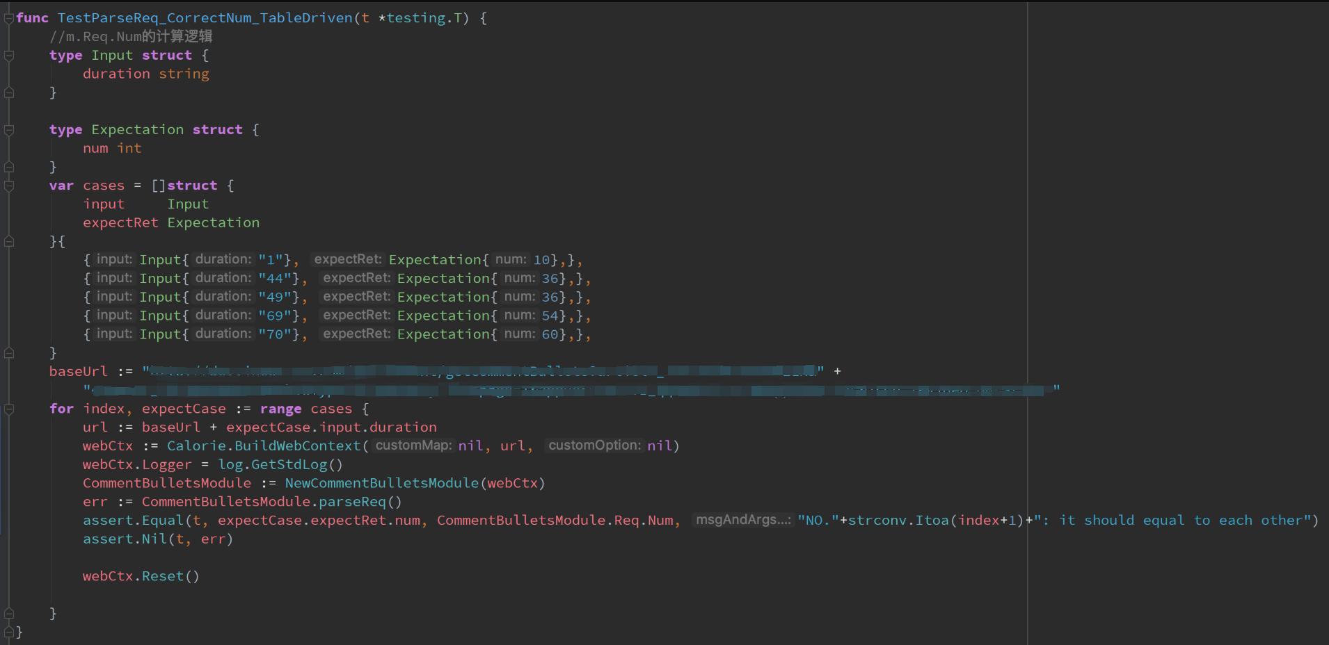Click the expected num value 60
Viewport: 1329px width, 645px height.
[x=550, y=334]
